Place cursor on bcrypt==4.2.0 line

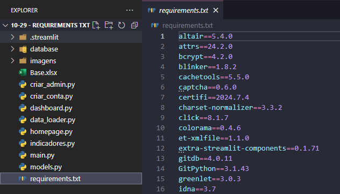pos(206,57)
